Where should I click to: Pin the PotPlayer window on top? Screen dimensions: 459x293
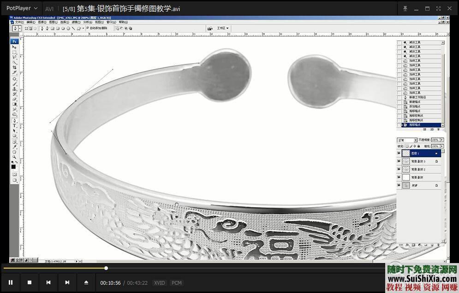point(405,8)
